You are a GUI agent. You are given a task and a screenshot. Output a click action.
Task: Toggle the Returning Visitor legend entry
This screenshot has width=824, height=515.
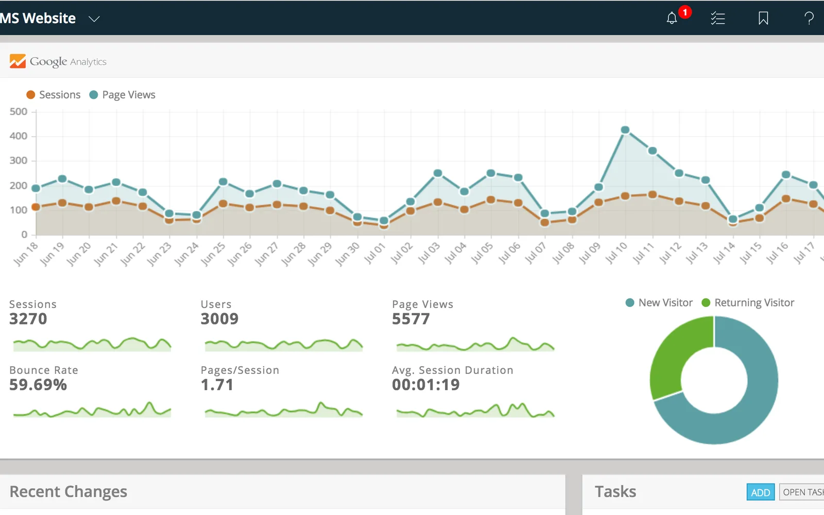pyautogui.click(x=748, y=303)
